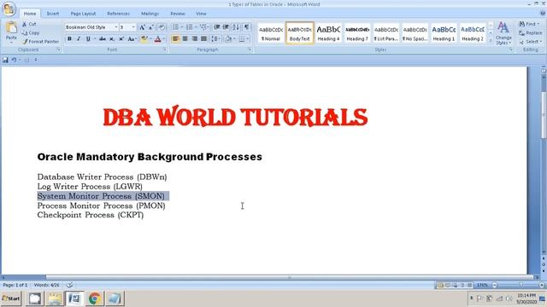Switch to the Review tab
Image resolution: width=547 pixels, height=307 pixels.
[x=178, y=14]
